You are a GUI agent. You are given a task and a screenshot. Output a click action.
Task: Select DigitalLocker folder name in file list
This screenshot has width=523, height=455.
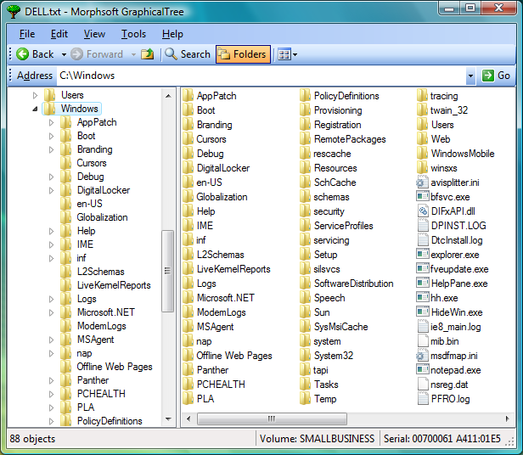tap(223, 168)
